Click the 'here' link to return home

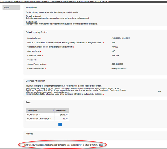click(x=81, y=145)
